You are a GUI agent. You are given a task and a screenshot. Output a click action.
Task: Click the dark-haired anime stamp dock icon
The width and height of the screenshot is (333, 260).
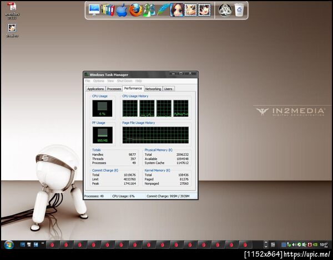point(204,10)
